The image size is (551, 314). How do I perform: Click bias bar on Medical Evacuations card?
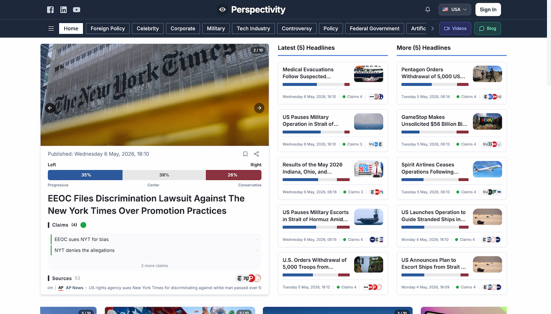click(x=316, y=84)
